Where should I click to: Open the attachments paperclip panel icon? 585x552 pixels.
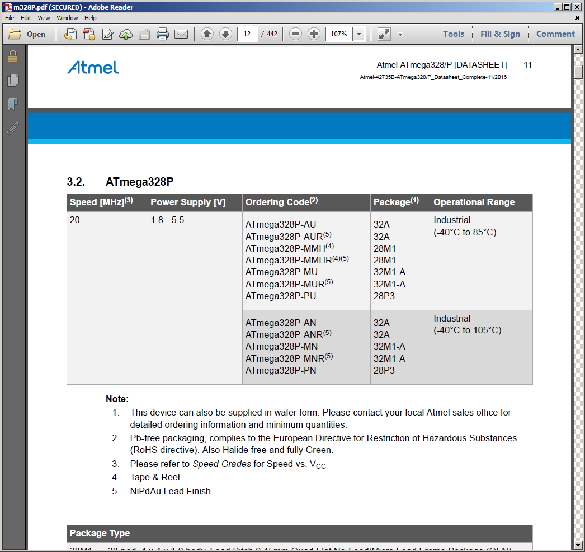click(13, 128)
